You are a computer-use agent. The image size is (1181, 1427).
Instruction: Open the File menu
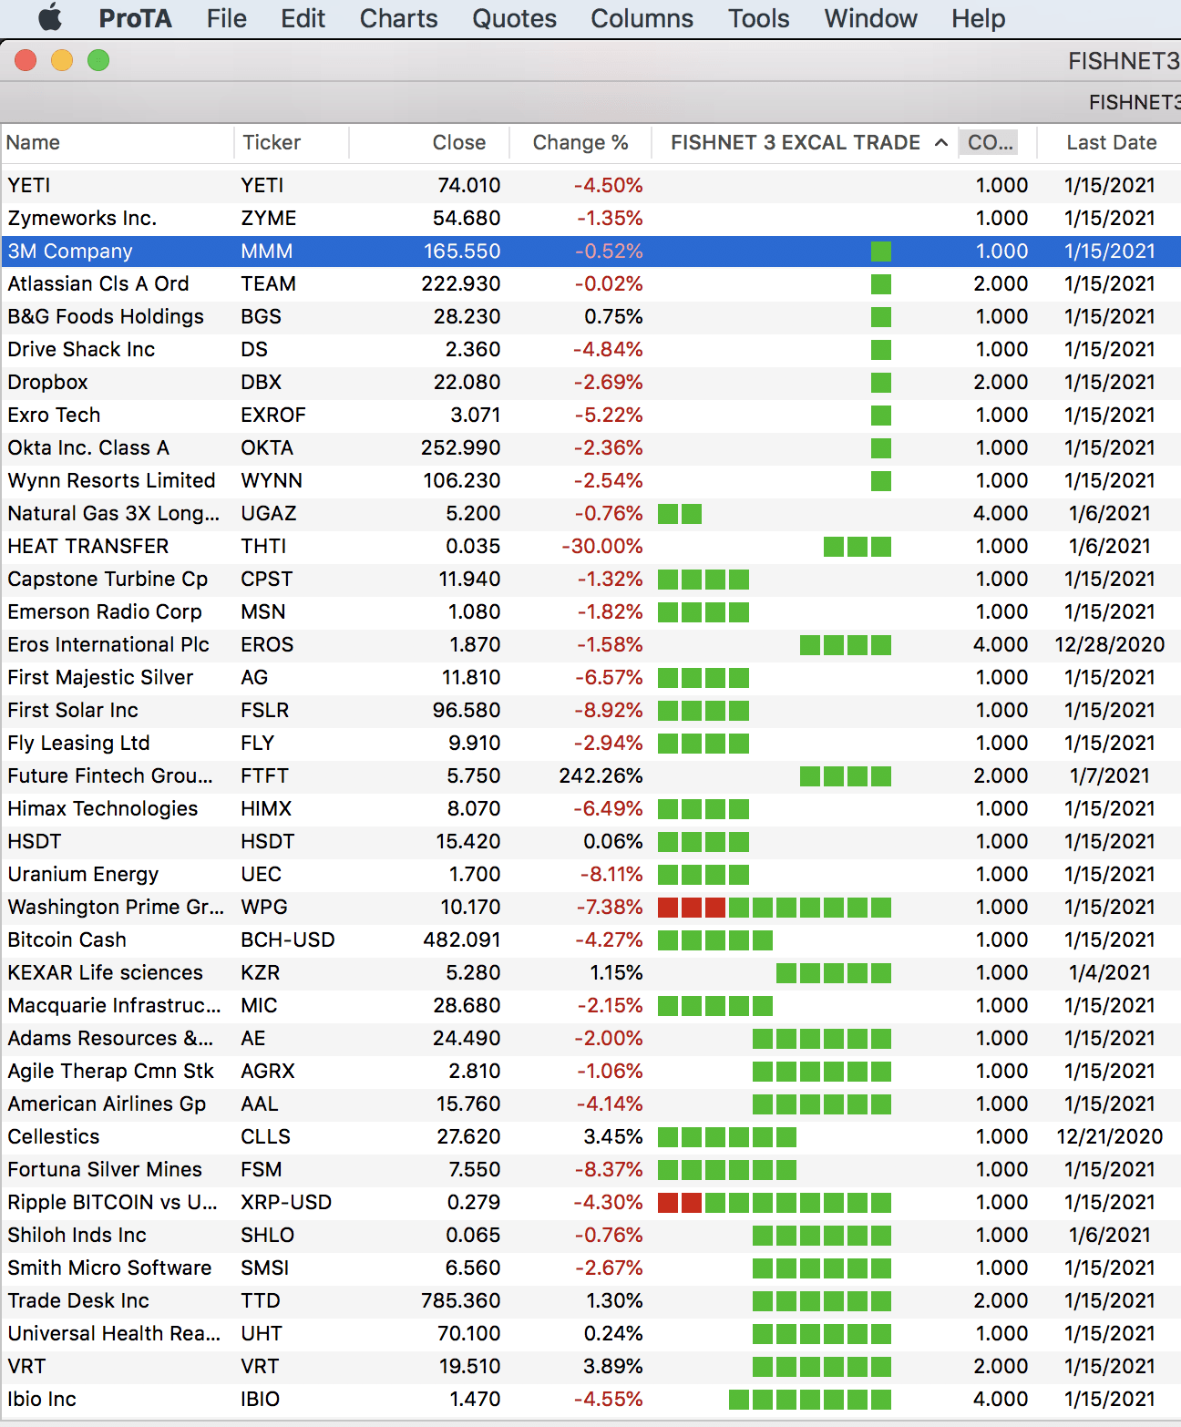click(x=226, y=18)
